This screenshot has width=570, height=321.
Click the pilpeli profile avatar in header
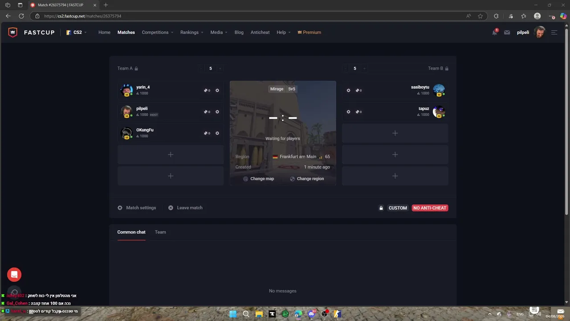pyautogui.click(x=539, y=32)
